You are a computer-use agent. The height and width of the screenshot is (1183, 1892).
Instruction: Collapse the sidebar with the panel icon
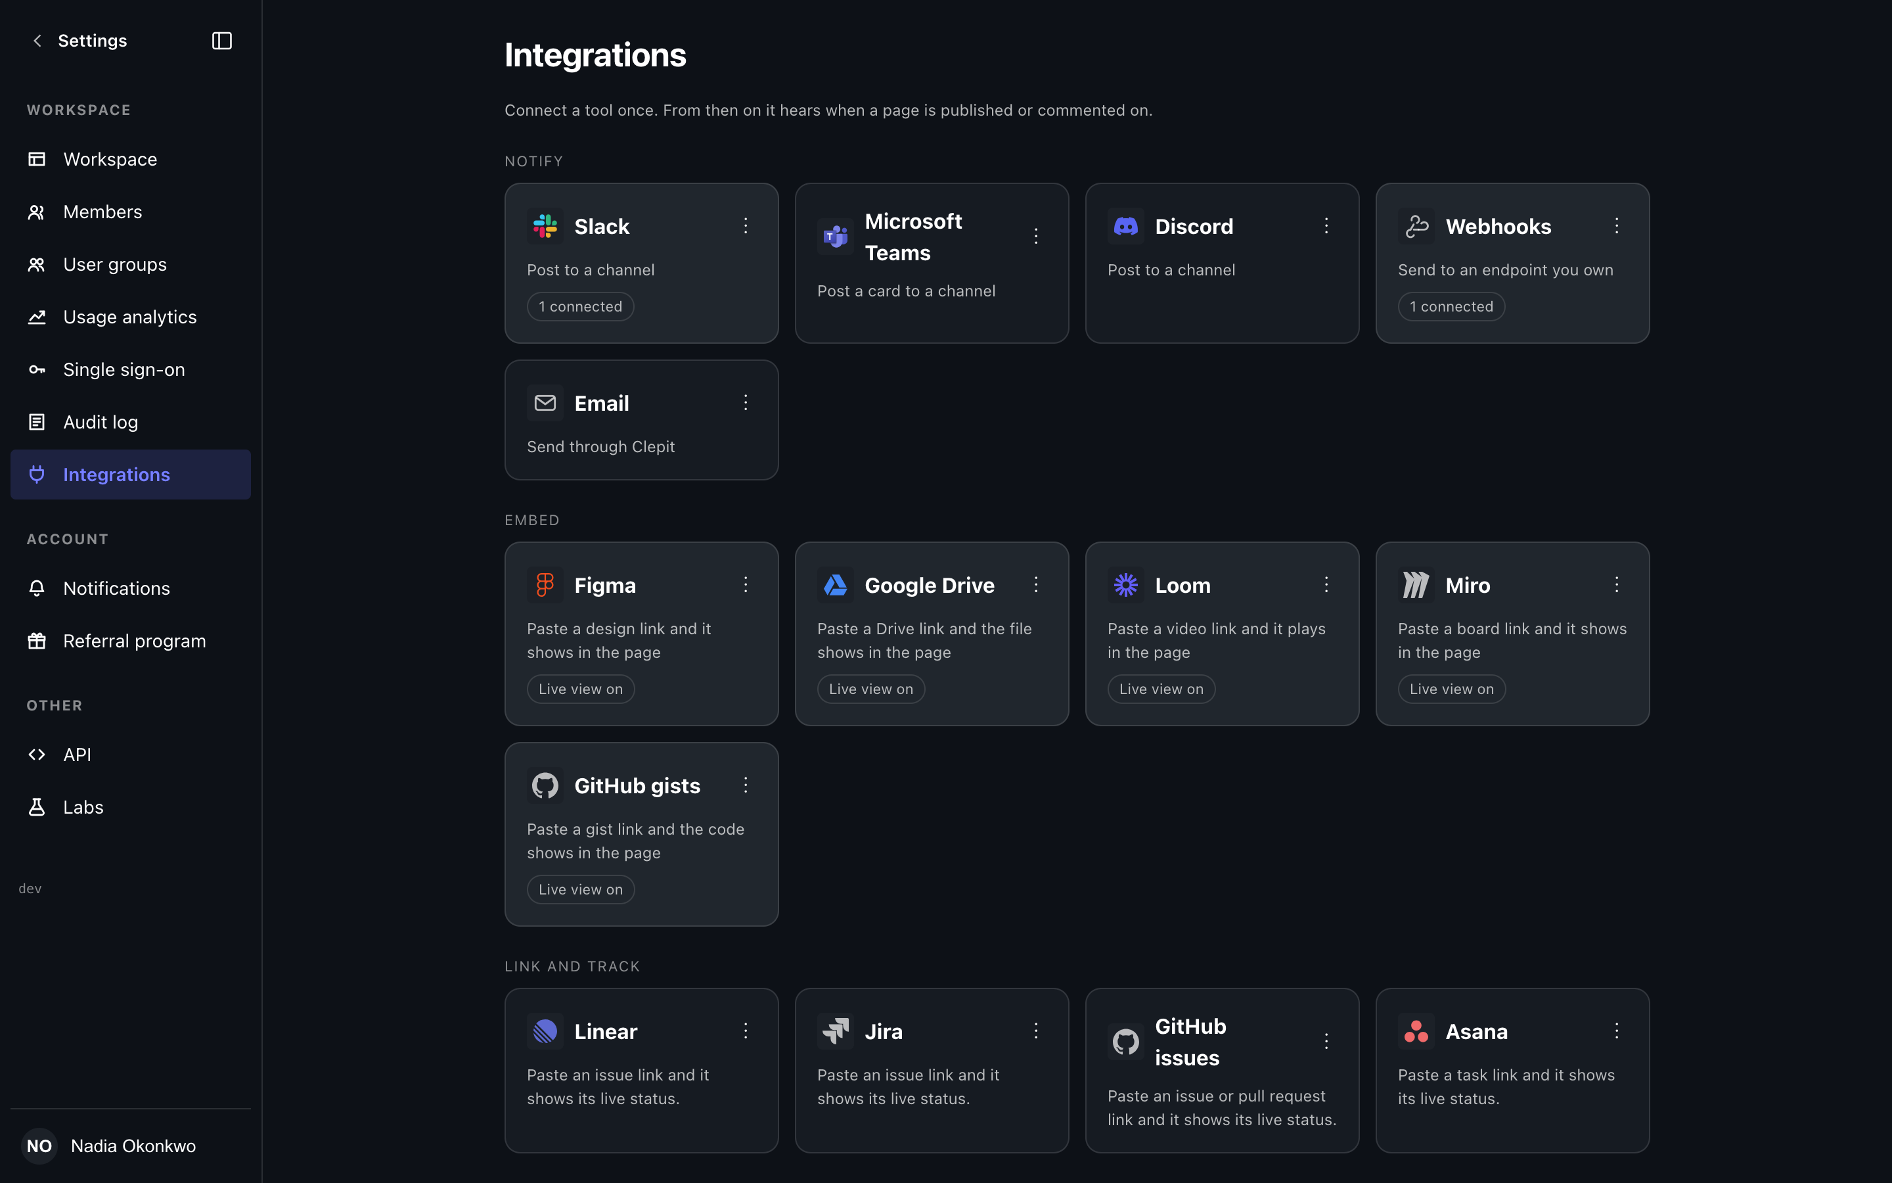pyautogui.click(x=222, y=41)
